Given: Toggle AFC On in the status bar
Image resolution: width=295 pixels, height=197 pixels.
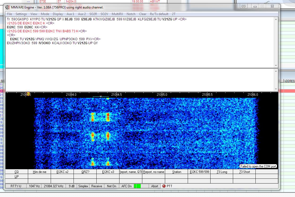Looking at the screenshot, I should pos(126,186).
